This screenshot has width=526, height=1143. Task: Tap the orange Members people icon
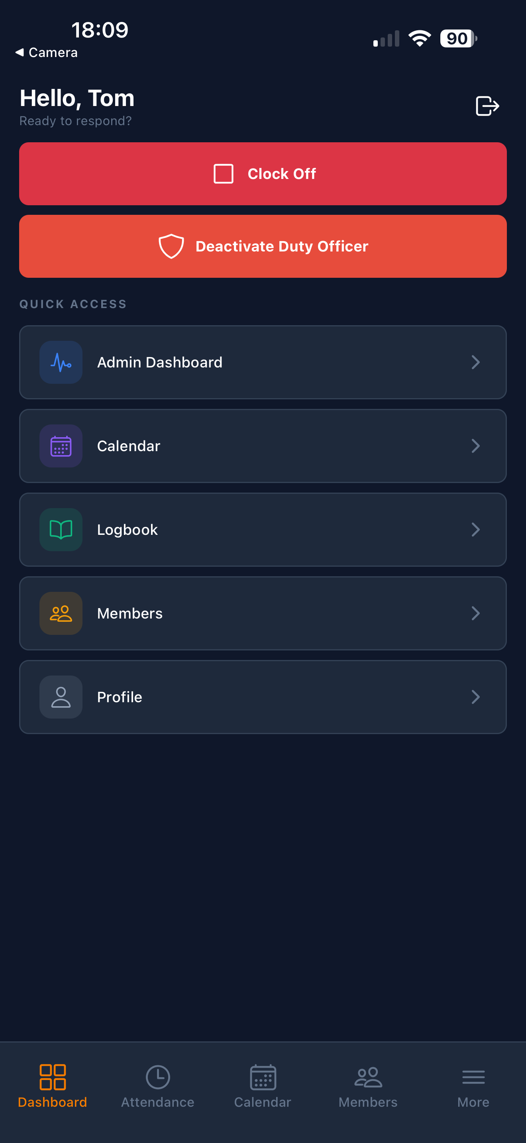click(x=61, y=613)
